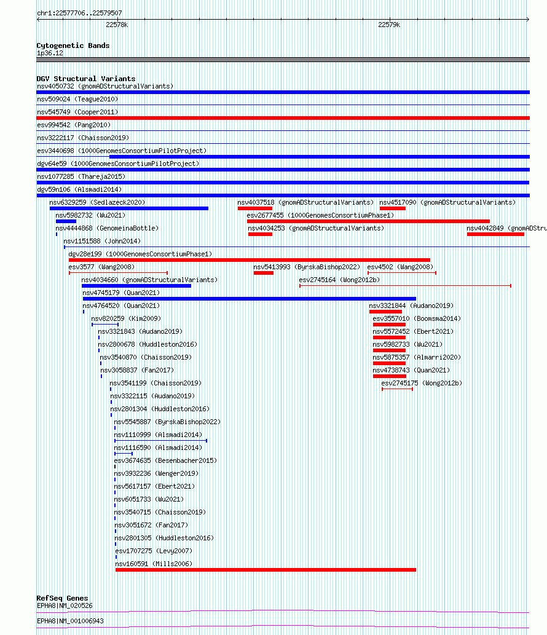Click blue bar under nsv6329259

tap(128, 208)
